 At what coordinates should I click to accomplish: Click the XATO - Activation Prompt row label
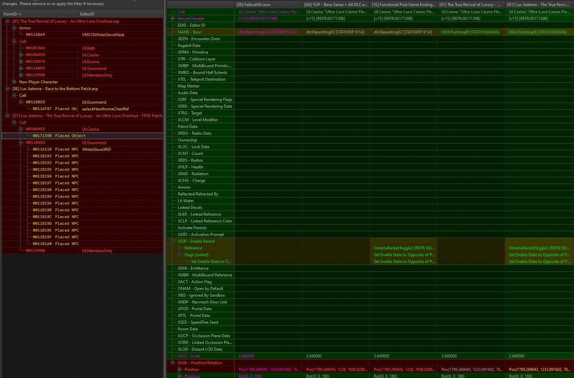click(x=201, y=235)
